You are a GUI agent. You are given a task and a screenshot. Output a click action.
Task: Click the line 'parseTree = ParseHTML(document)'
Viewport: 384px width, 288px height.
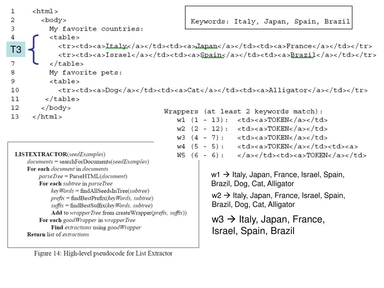tap(83, 176)
